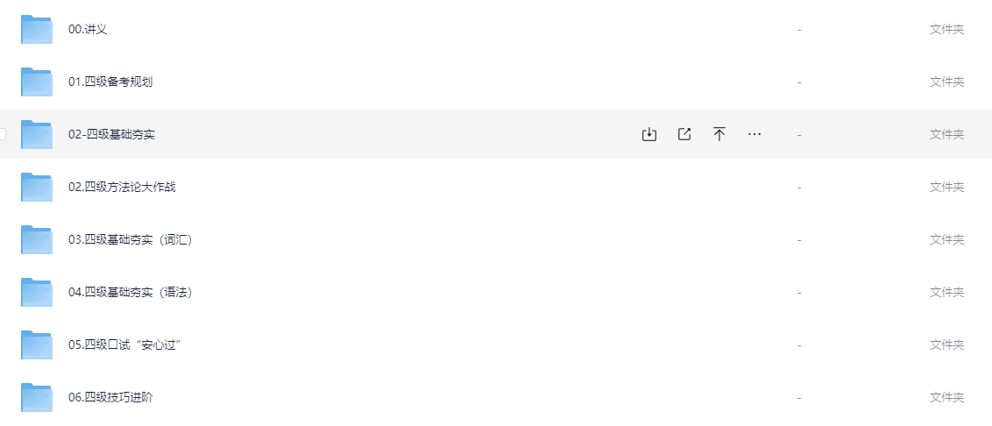Open folder name 03.四级基础夯实（词汇）
This screenshot has width=992, height=426.
click(x=131, y=239)
